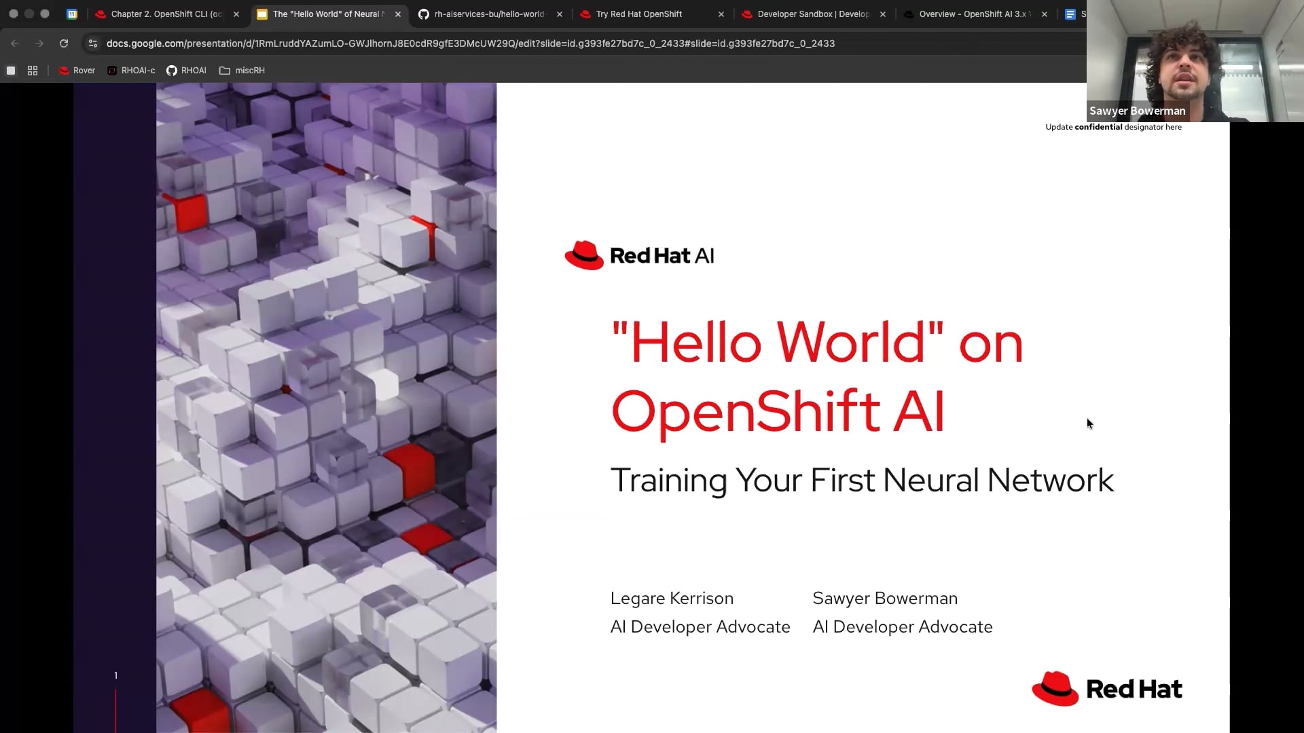This screenshot has height=733, width=1304.
Task: Click the forward navigation arrow
Action: 39,43
